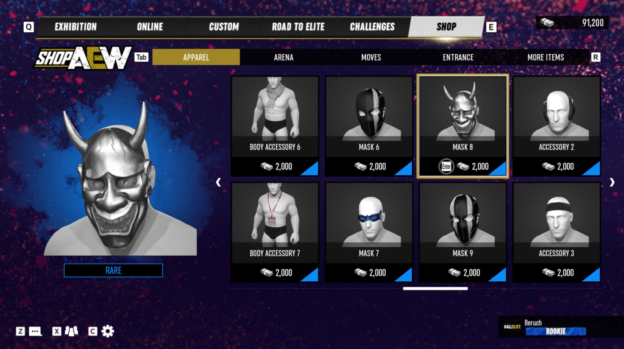The image size is (624, 349).
Task: Click the E next-menu key icon
Action: (x=491, y=27)
